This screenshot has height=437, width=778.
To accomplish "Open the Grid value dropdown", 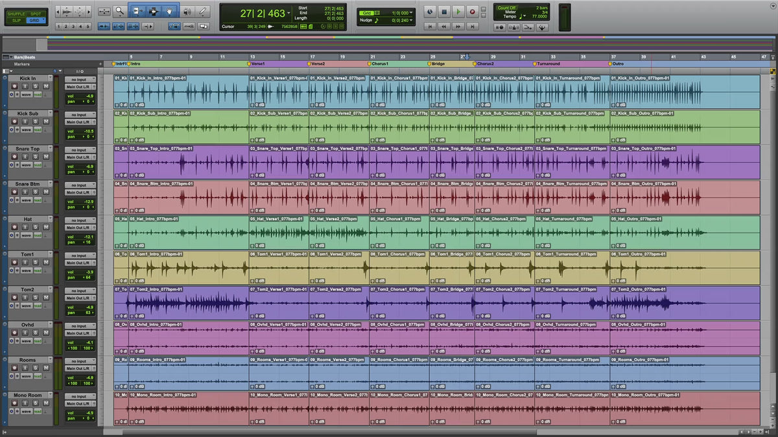I will point(412,12).
